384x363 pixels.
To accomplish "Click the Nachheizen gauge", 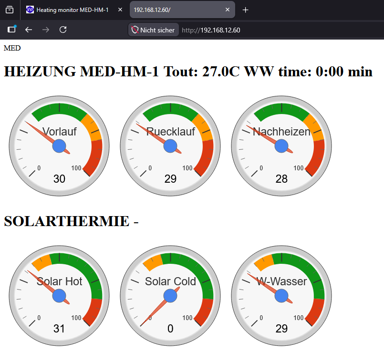I will coord(281,146).
